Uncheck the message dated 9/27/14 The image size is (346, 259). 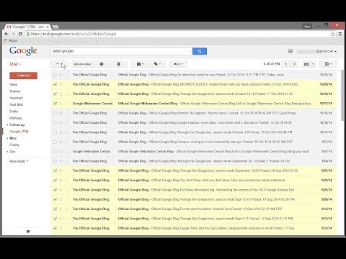click(55, 171)
